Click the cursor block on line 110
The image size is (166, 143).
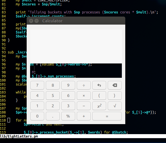coord(9,120)
